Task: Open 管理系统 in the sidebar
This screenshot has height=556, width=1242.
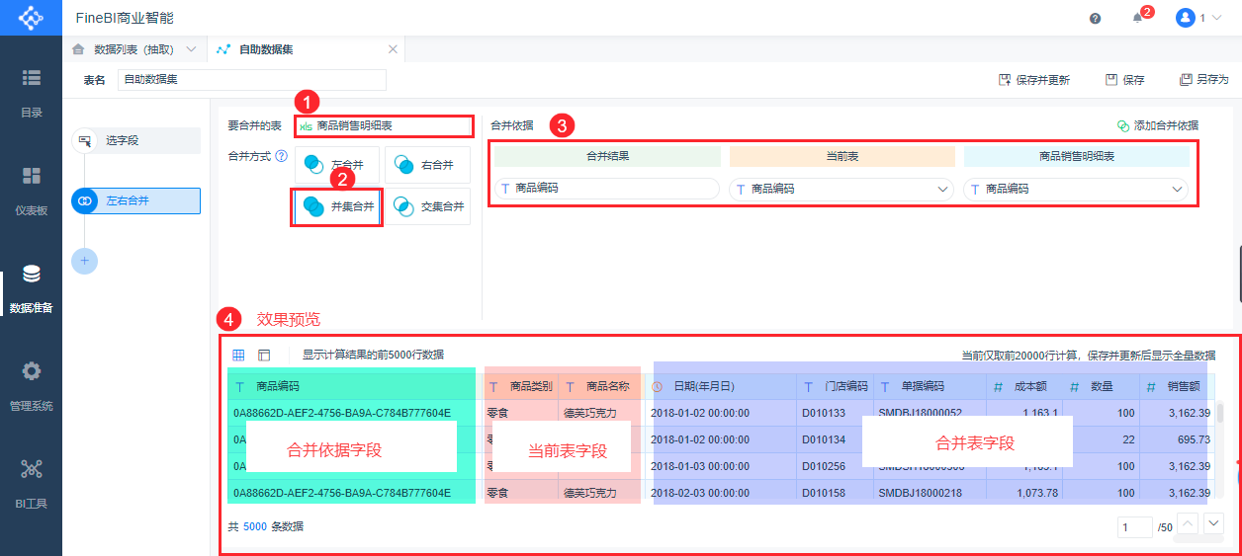Action: (31, 386)
